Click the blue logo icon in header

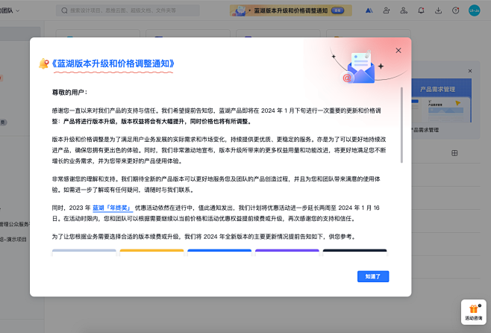pyautogui.click(x=369, y=10)
